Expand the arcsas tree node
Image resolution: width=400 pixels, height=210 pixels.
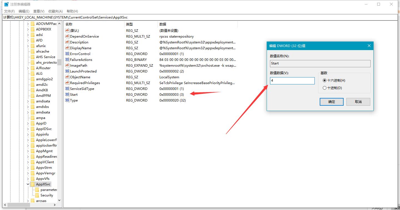click(28, 201)
